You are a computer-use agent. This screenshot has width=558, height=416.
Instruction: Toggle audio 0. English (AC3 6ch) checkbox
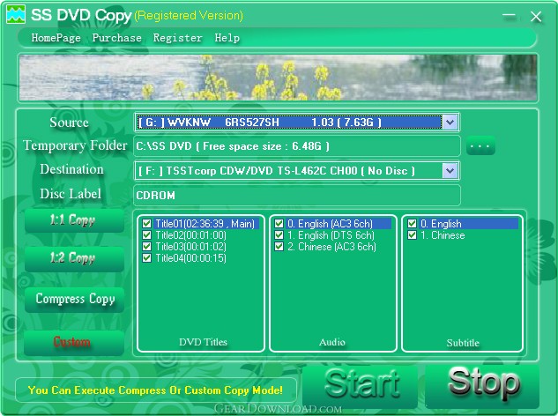[x=279, y=224]
